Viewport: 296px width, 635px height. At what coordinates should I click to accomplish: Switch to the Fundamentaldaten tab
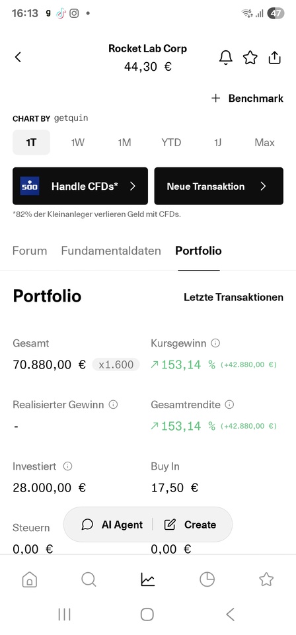(x=111, y=251)
